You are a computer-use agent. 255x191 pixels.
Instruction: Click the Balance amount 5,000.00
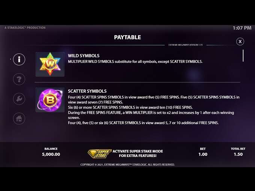click(51, 154)
